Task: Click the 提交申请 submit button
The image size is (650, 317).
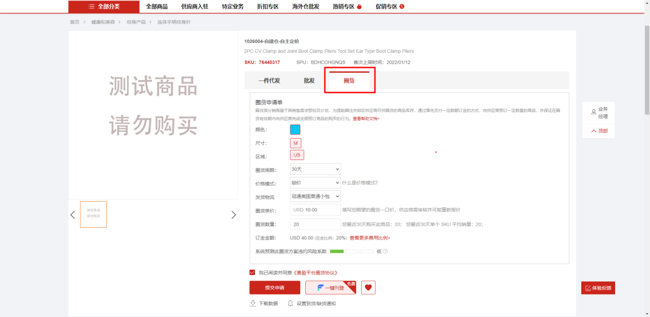Action: click(274, 288)
